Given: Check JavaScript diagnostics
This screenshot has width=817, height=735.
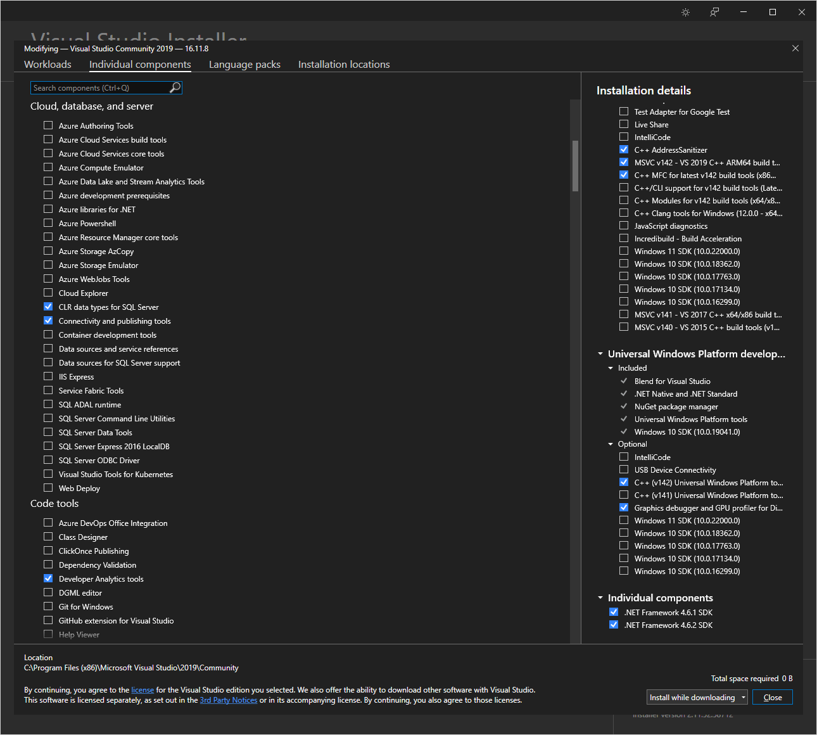Looking at the screenshot, I should click(x=624, y=226).
